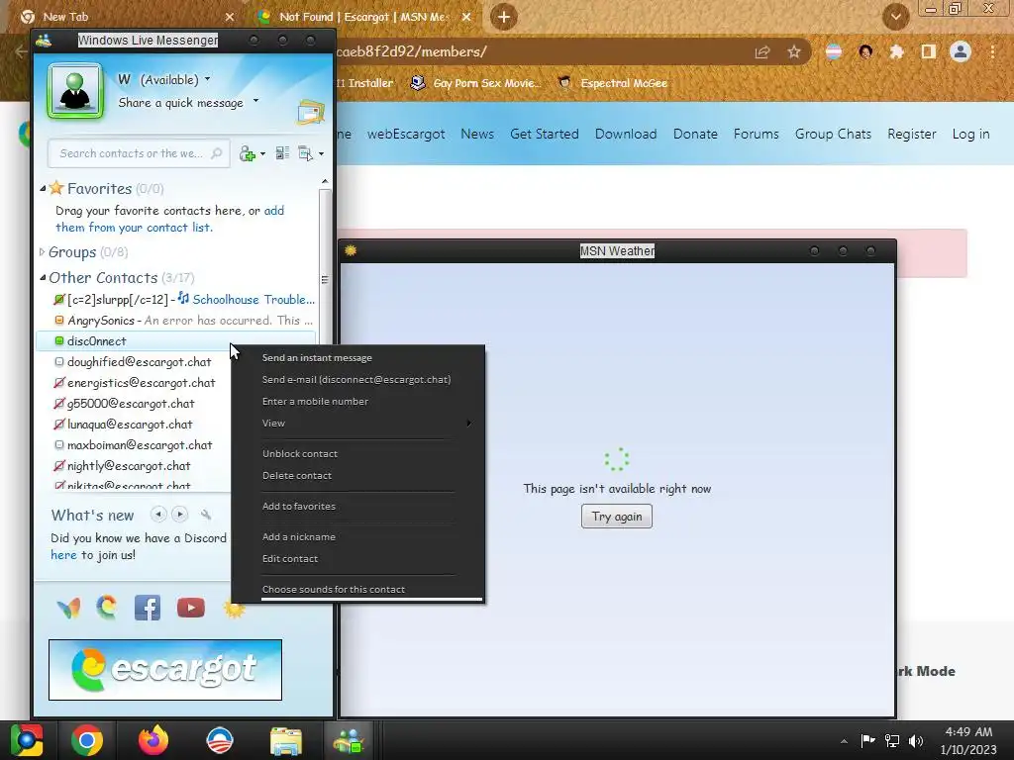Open the Download page
Screen dimensions: 1014x760
(626, 134)
